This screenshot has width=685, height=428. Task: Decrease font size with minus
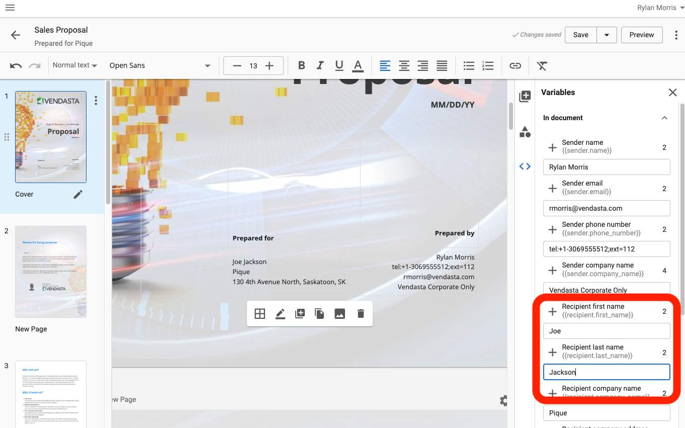(237, 66)
